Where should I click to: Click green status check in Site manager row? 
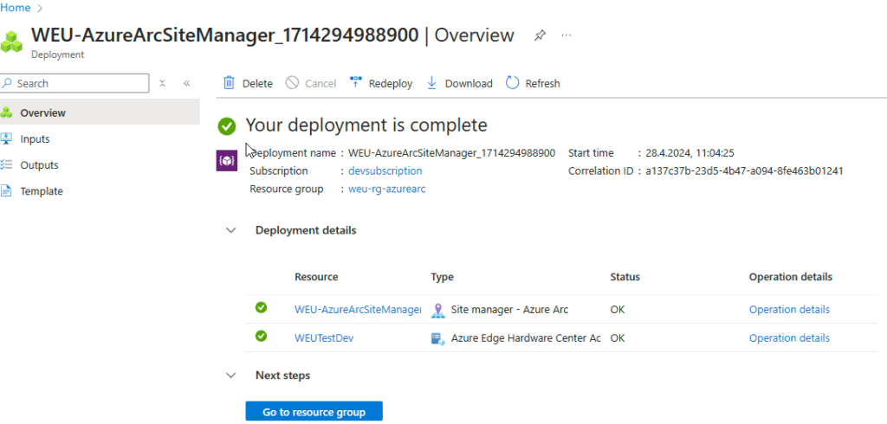(261, 307)
